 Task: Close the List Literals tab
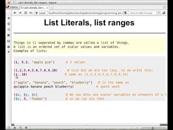point(47,8)
